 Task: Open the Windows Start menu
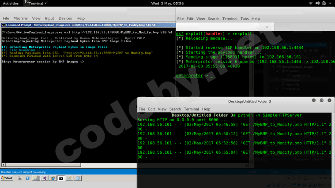tap(7, 178)
